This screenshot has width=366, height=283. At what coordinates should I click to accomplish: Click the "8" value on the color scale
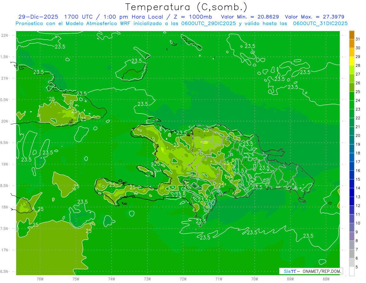point(357,241)
